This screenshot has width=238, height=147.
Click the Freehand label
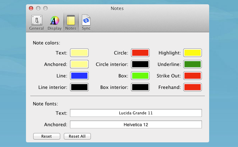coord(170,87)
